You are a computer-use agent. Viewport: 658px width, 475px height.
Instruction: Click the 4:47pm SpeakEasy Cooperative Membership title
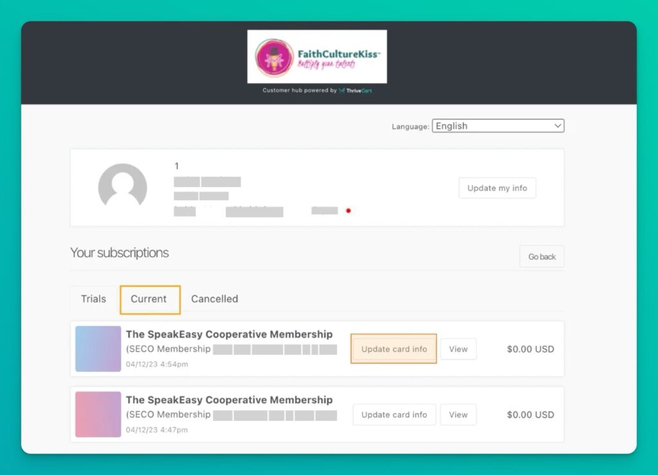tap(229, 400)
